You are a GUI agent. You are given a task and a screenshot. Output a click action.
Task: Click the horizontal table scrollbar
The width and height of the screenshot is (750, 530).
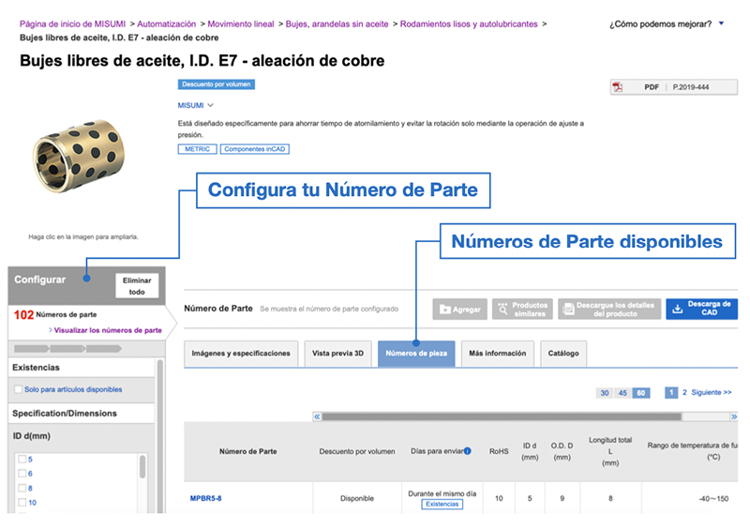501,416
